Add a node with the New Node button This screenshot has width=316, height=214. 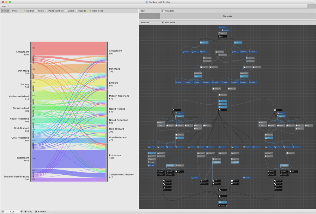[168, 22]
